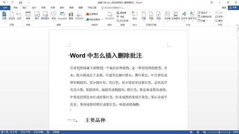Viewport: 239px width, 134px height.
Task: Open the Symbol (符号) dropdown
Action: (x=220, y=17)
